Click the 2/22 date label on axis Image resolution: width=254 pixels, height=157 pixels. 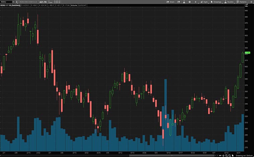(x=38, y=153)
